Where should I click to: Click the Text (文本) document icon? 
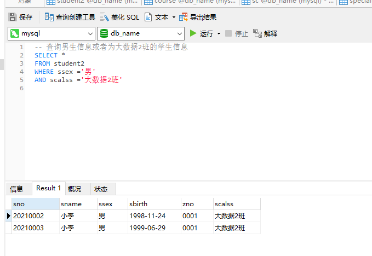tap(148, 17)
